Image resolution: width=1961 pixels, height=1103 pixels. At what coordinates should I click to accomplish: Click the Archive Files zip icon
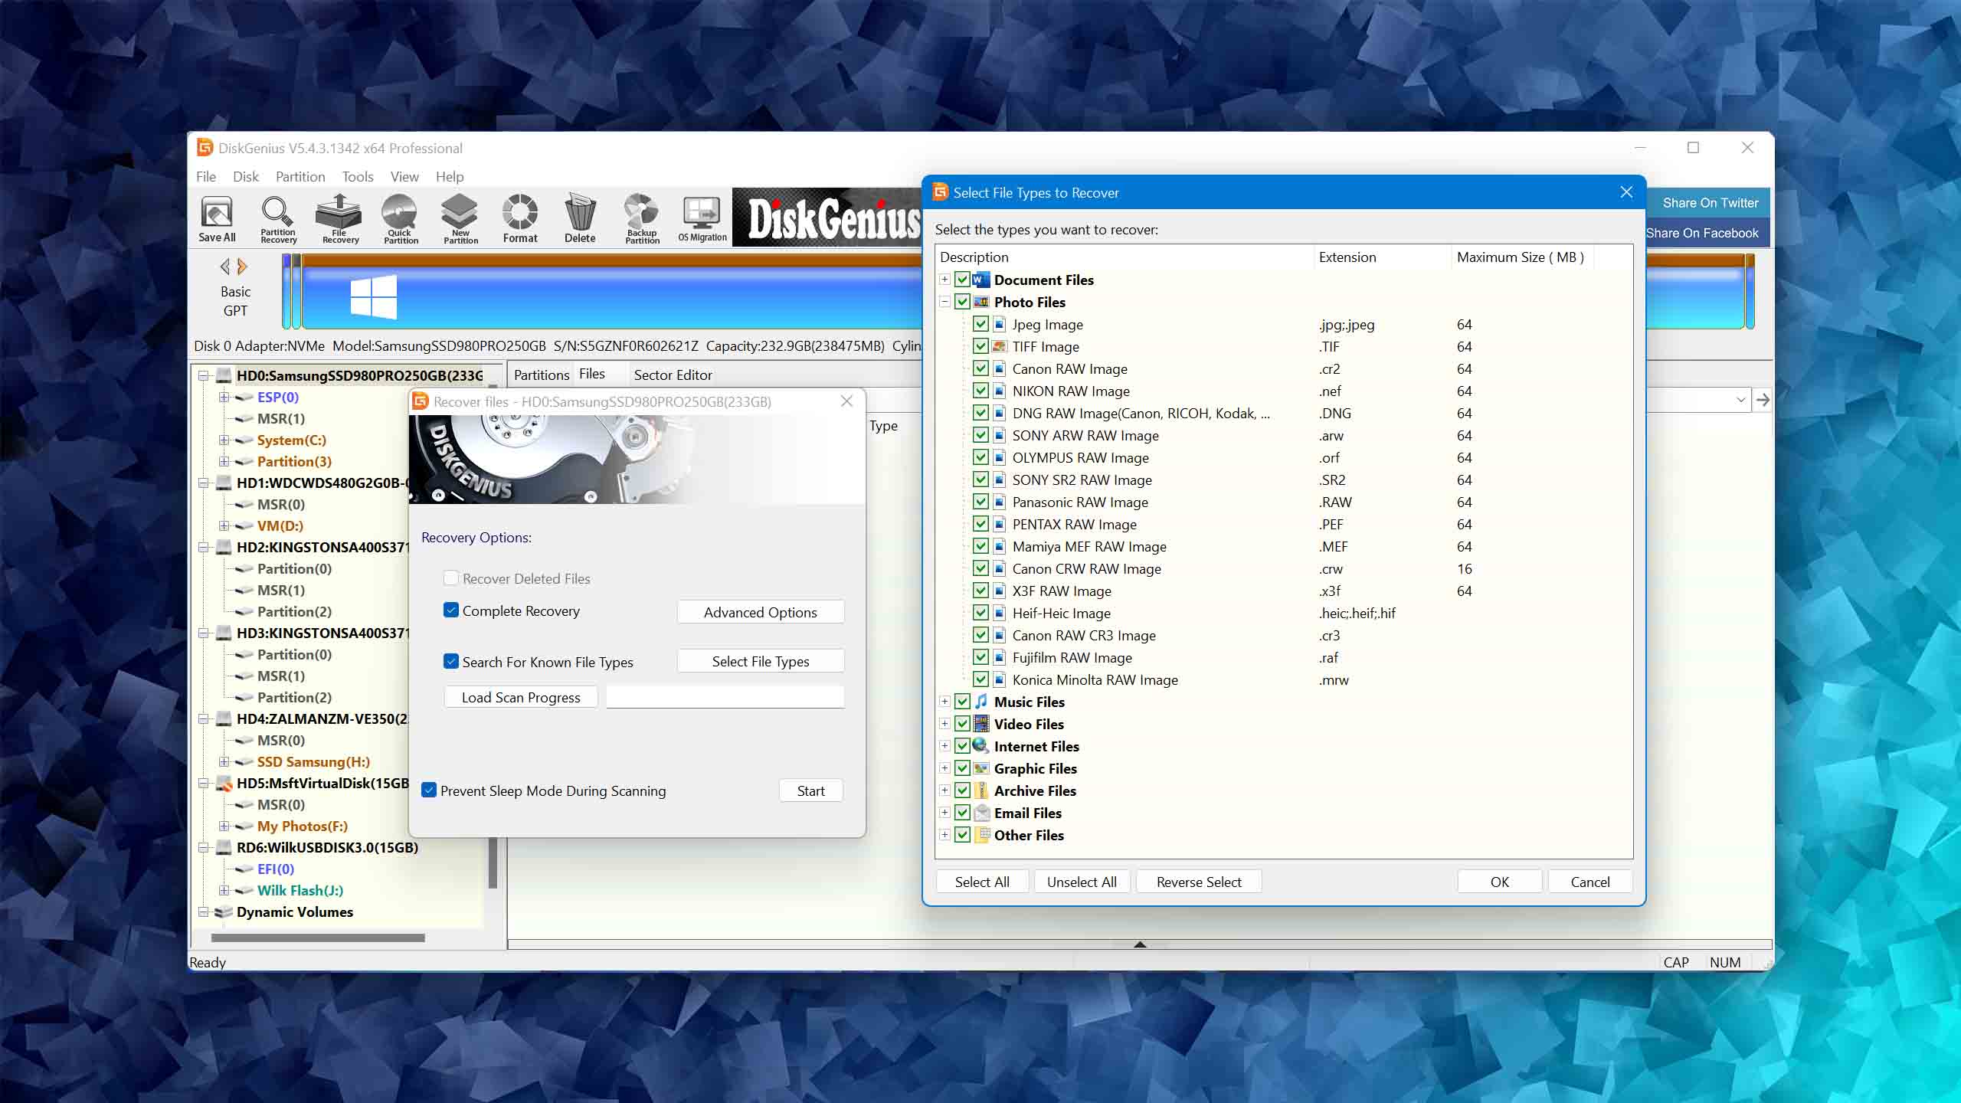pyautogui.click(x=981, y=790)
